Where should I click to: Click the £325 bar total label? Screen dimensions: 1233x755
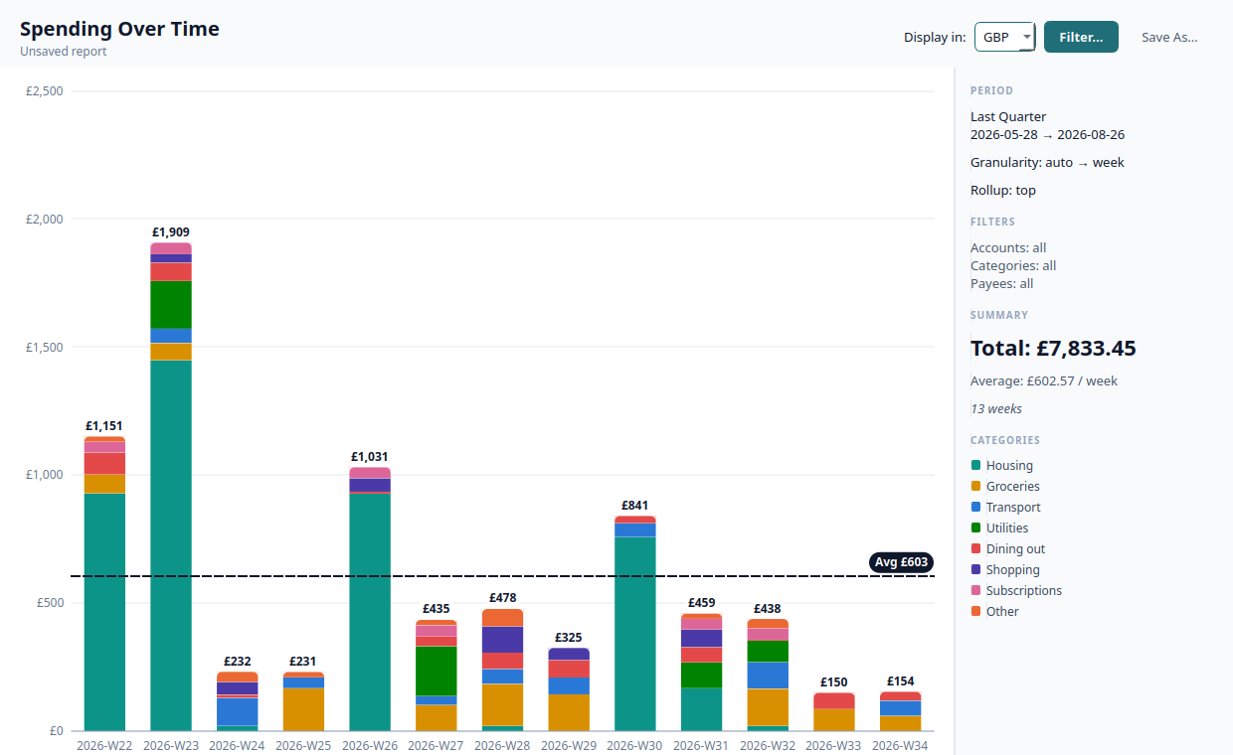[569, 638]
